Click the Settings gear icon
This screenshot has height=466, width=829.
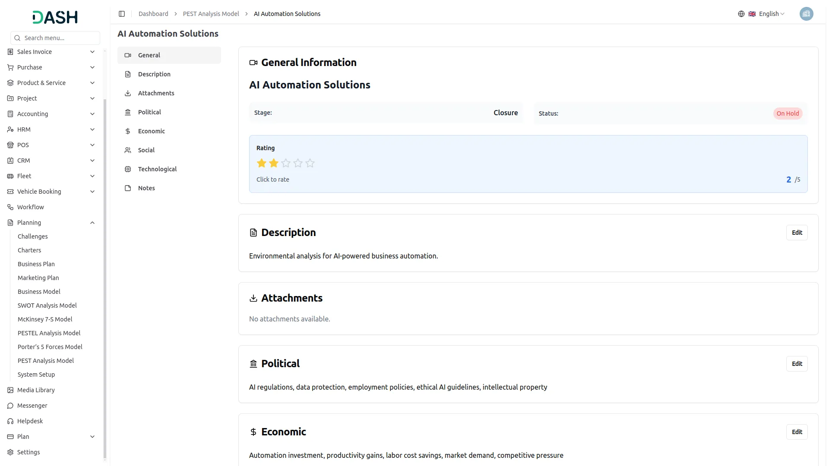click(x=10, y=452)
